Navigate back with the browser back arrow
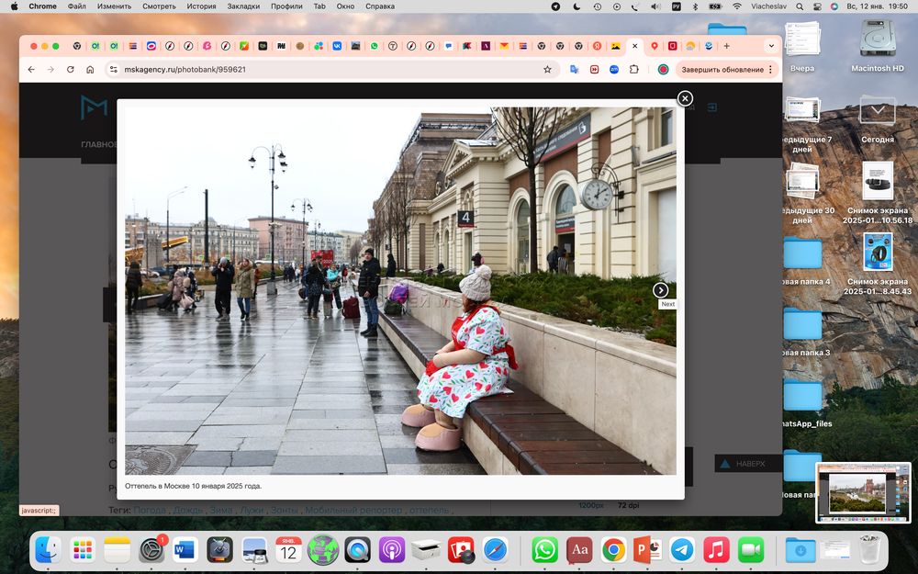 (x=31, y=69)
